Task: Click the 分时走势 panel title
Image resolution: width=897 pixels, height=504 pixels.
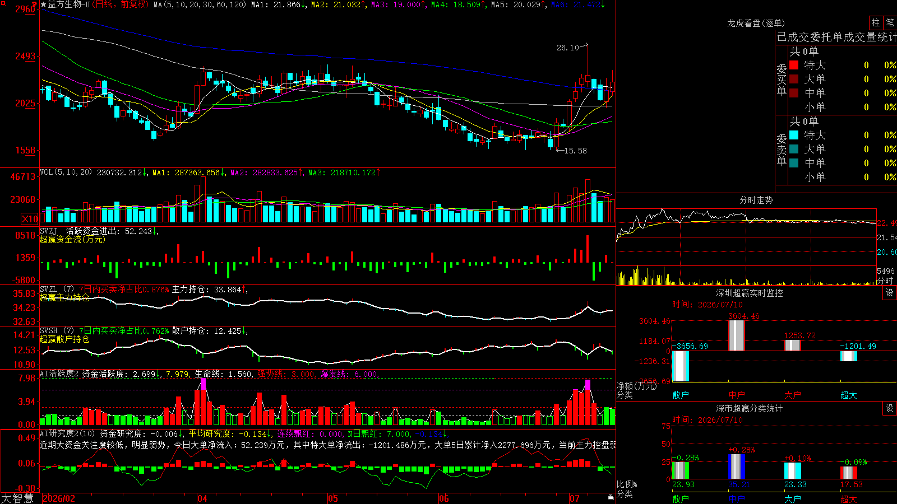Action: (756, 200)
